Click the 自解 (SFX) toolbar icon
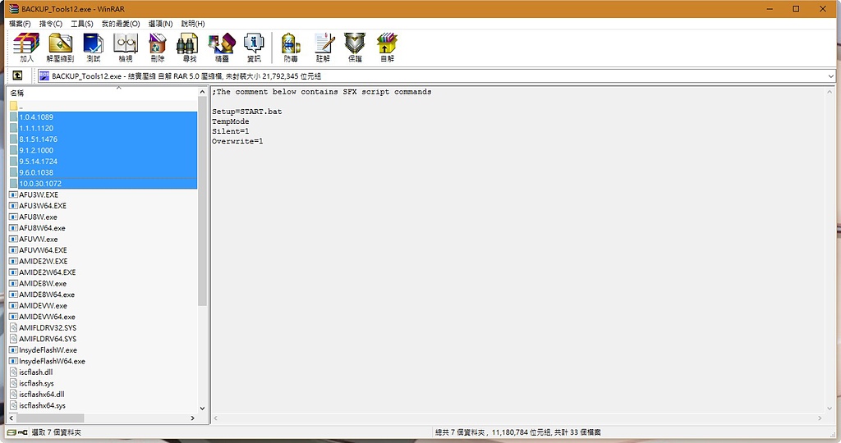This screenshot has width=841, height=443. pos(387,48)
